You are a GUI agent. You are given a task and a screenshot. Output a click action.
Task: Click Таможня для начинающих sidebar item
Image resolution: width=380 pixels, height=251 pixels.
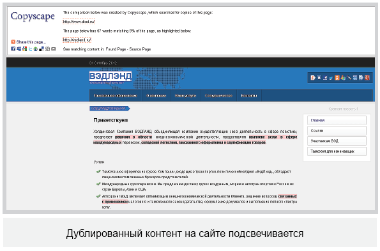pos(337,151)
